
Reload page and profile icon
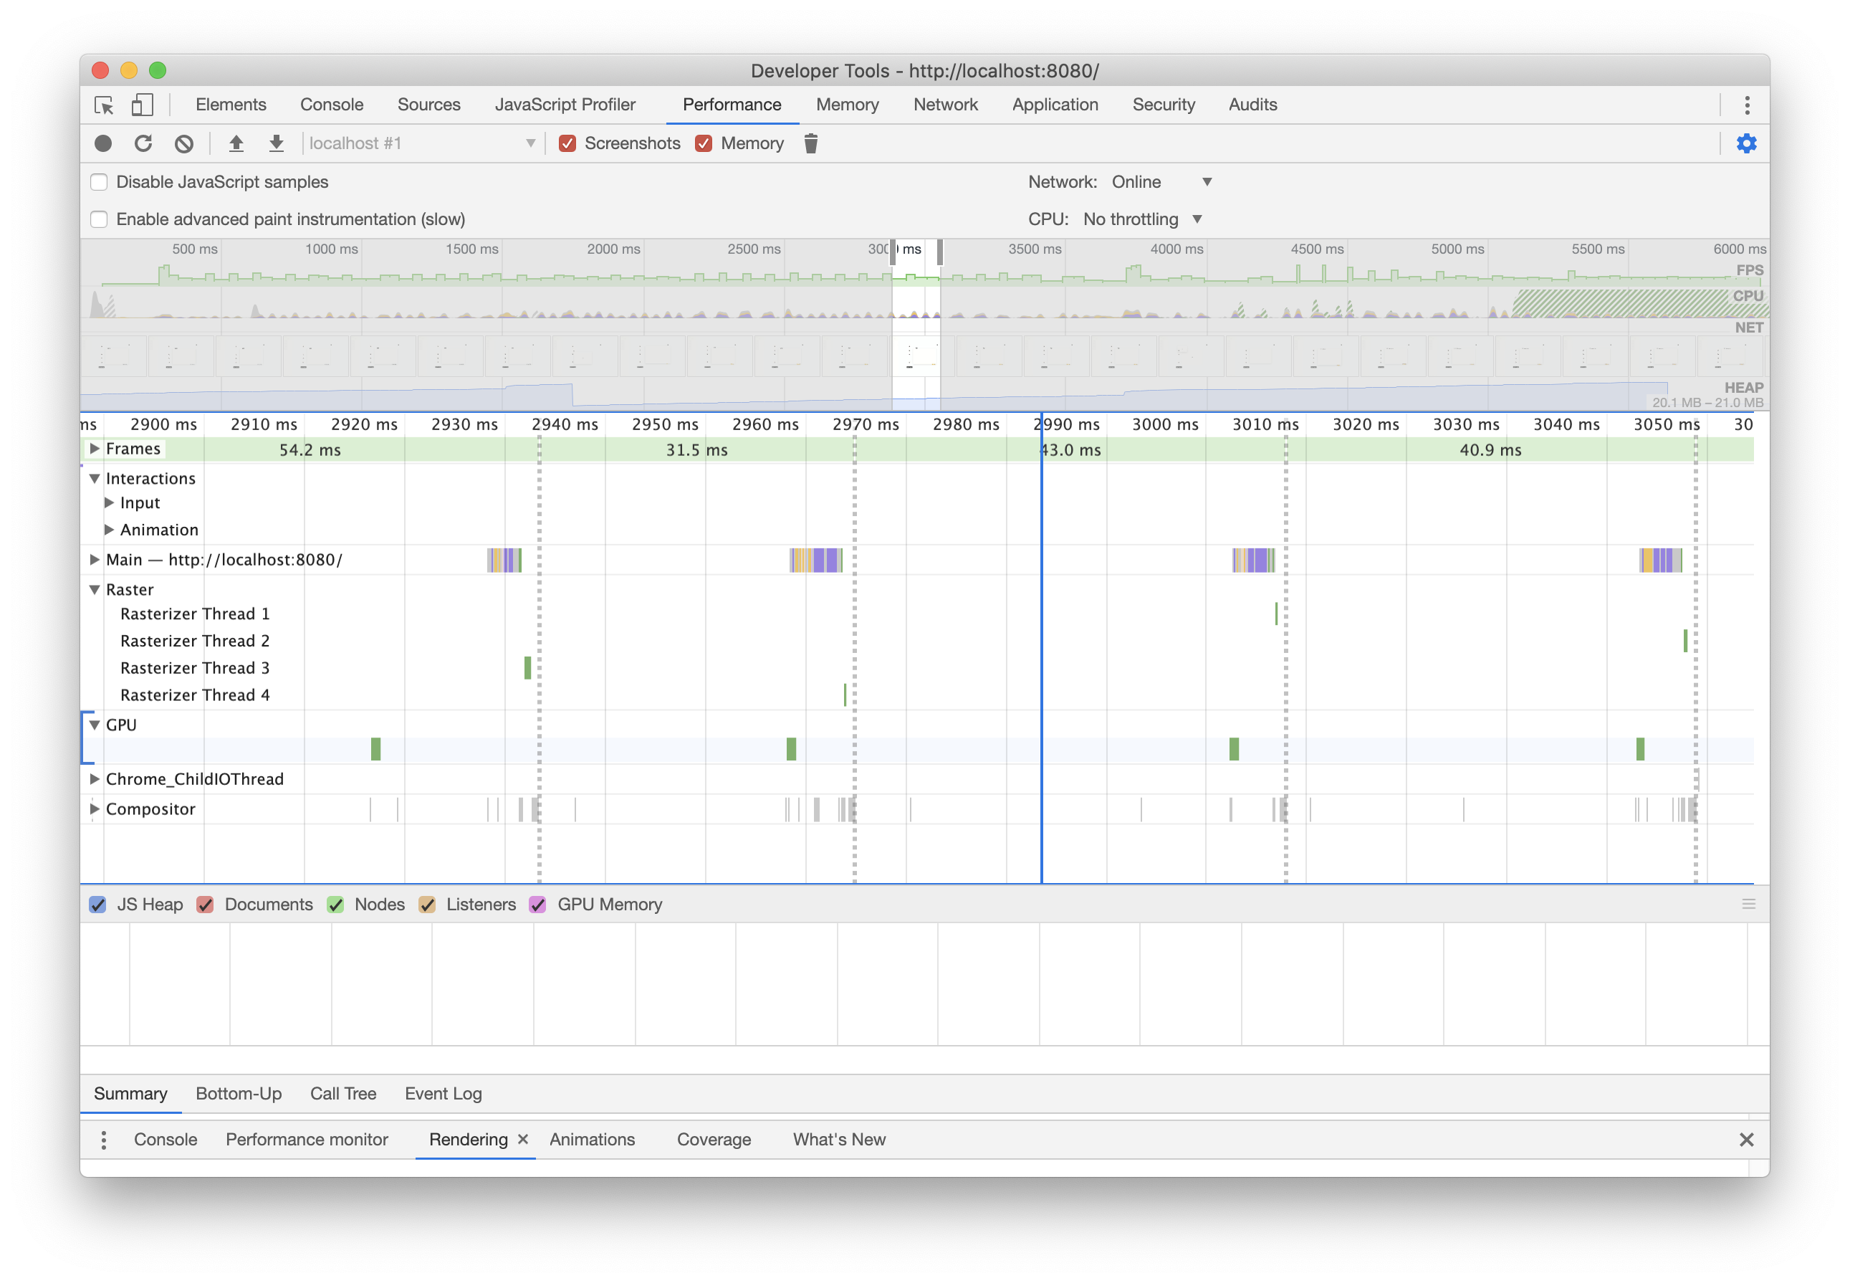pos(143,143)
